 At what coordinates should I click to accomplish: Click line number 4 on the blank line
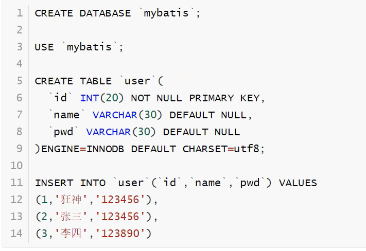point(20,64)
